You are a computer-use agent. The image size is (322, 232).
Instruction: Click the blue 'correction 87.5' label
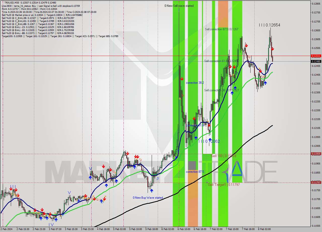pyautogui.click(x=195, y=172)
